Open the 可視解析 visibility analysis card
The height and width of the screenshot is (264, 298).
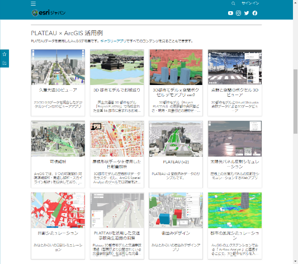tap(58, 154)
